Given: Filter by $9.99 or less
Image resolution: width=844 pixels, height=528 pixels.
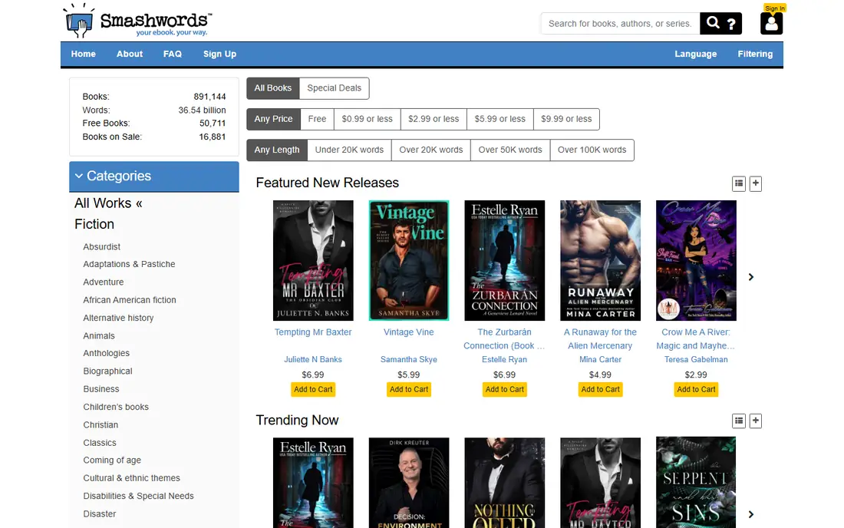Looking at the screenshot, I should [566, 119].
